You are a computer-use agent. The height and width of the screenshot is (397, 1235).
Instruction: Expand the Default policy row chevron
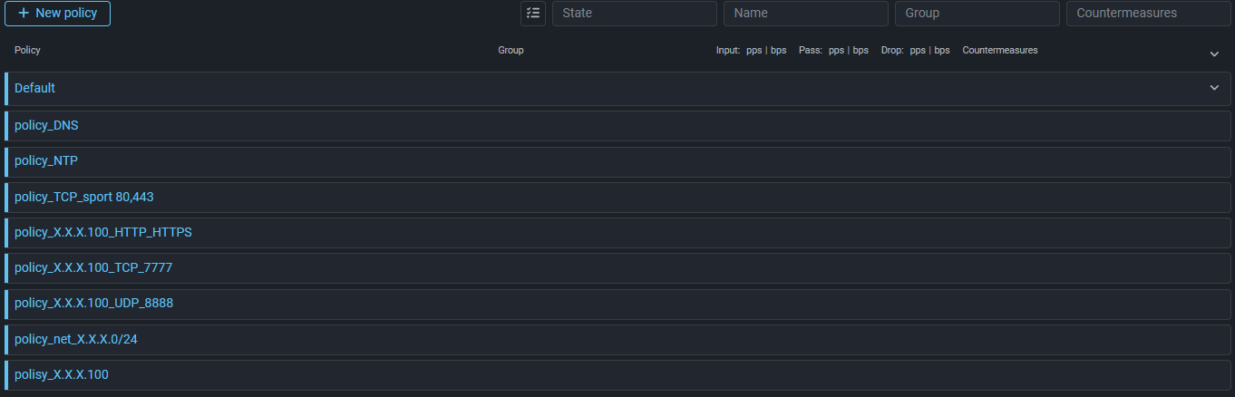coord(1214,88)
